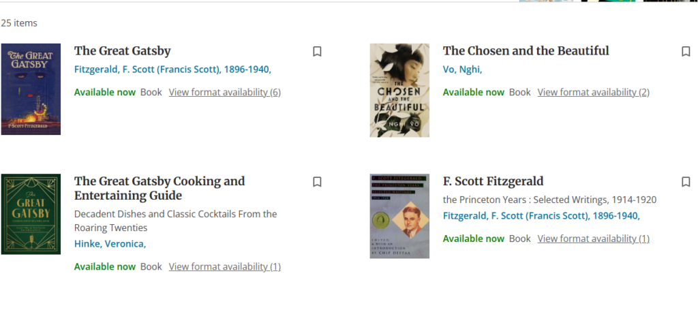The width and height of the screenshot is (698, 310).
Task: Bookmark The Chosen and the Beautiful
Action: pos(686,52)
